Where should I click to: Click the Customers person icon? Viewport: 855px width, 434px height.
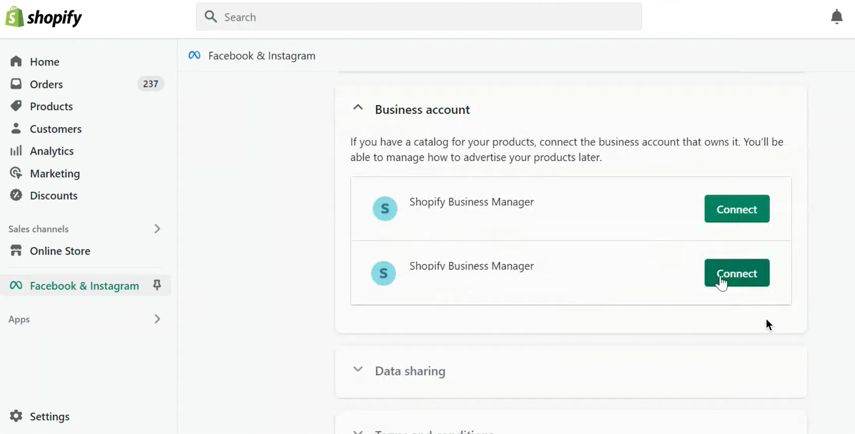point(16,128)
